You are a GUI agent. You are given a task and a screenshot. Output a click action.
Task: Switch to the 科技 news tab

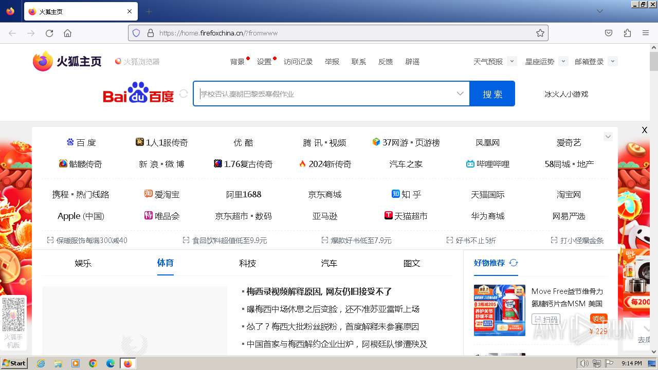click(247, 263)
